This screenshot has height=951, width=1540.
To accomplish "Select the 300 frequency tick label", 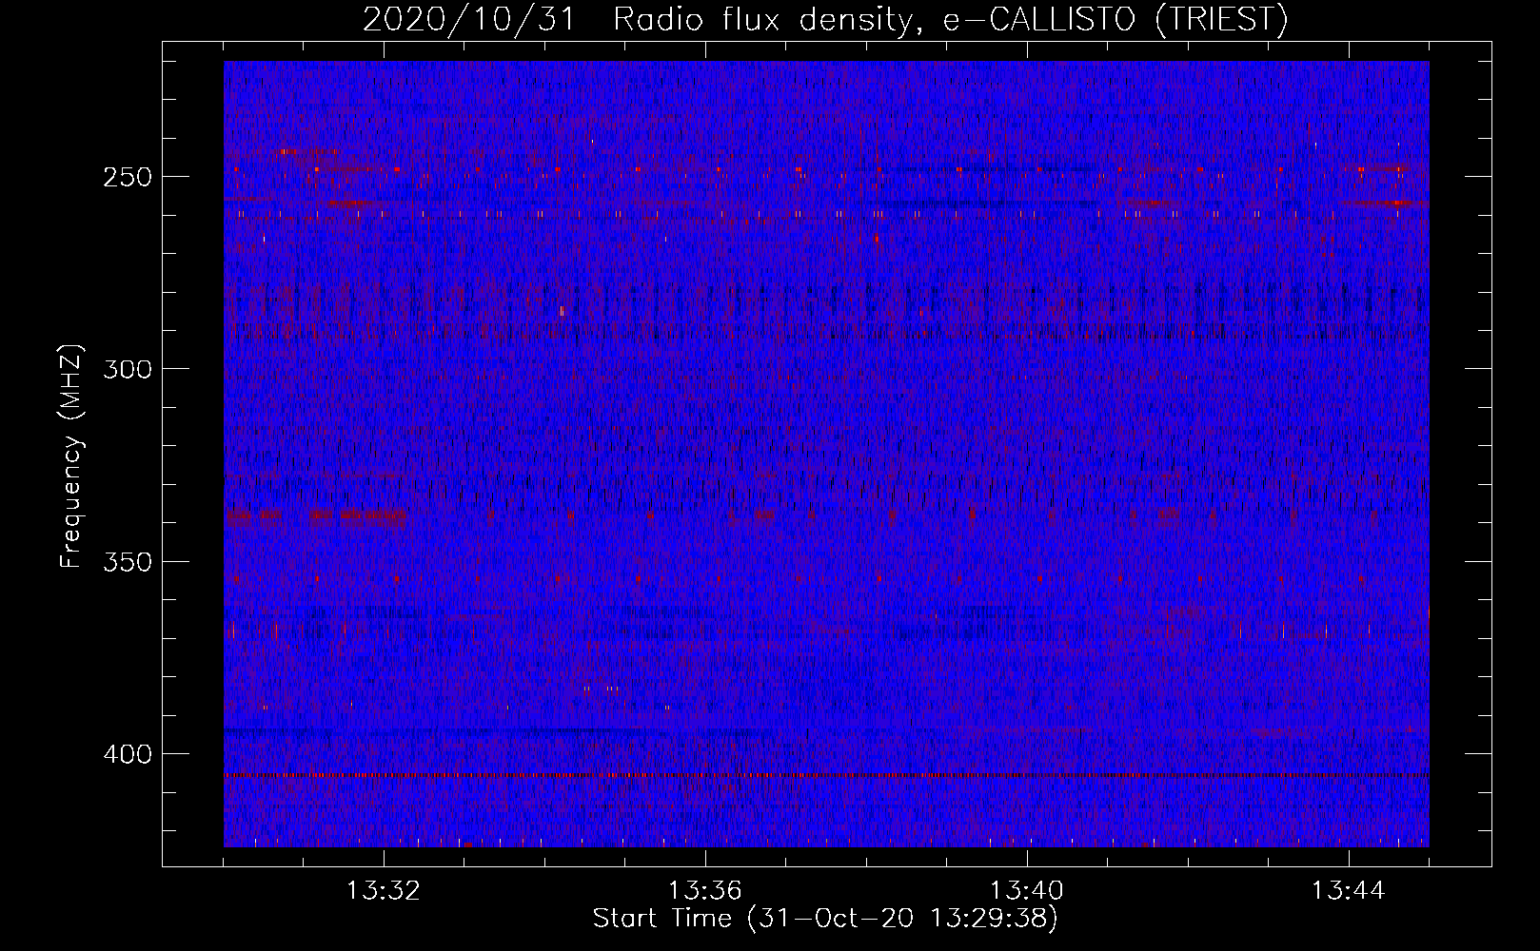I will tap(128, 369).
